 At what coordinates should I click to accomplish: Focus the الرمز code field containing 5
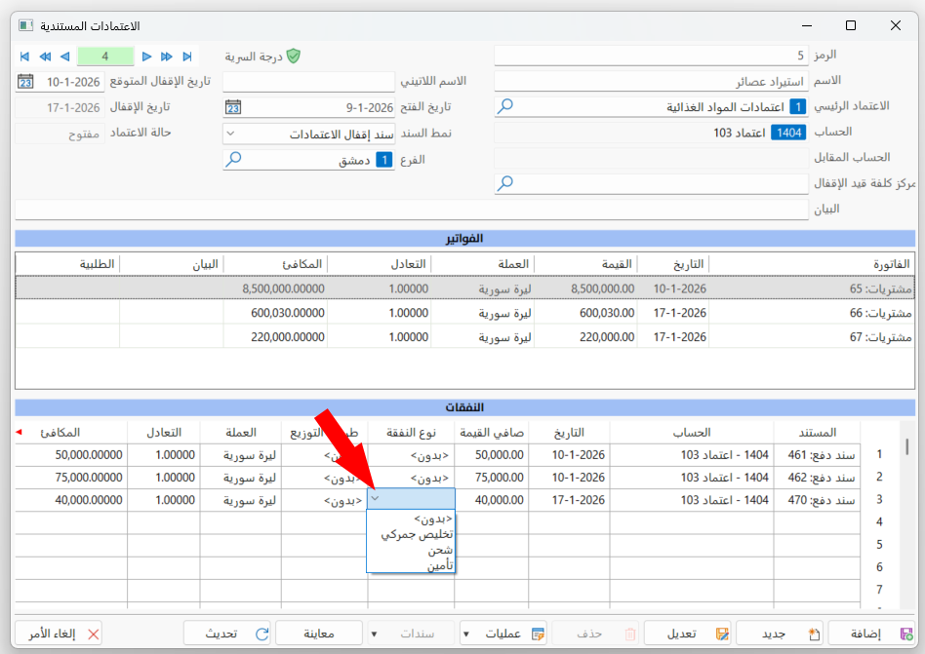pyautogui.click(x=651, y=56)
